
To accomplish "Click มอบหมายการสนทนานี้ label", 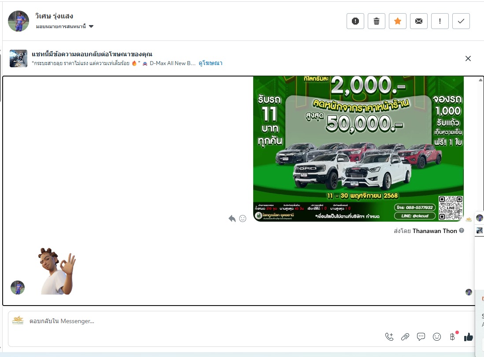I will click(x=61, y=26).
